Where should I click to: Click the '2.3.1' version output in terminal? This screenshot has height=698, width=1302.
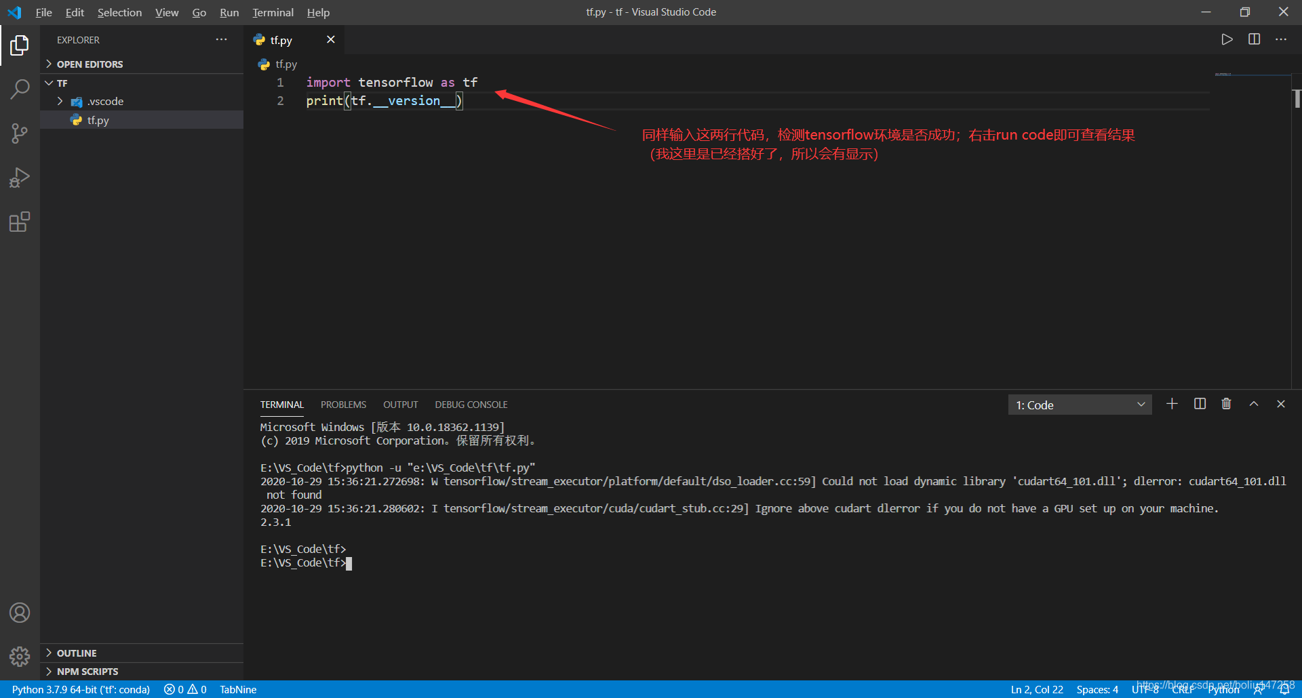coord(275,522)
